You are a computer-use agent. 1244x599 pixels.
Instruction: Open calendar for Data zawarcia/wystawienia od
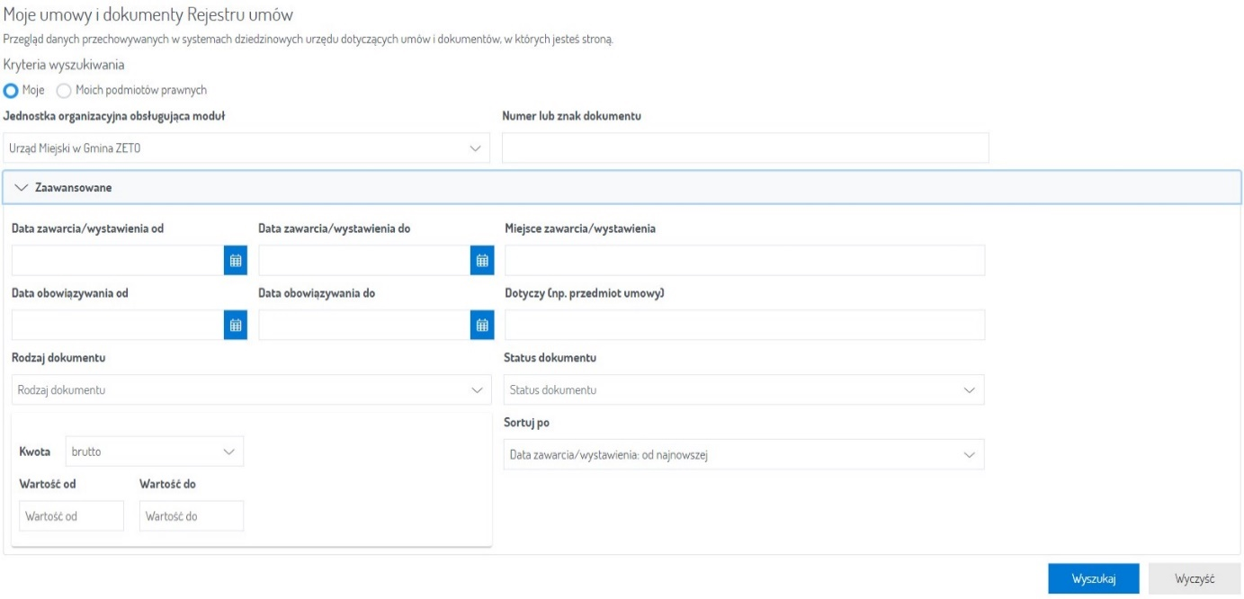(x=236, y=261)
